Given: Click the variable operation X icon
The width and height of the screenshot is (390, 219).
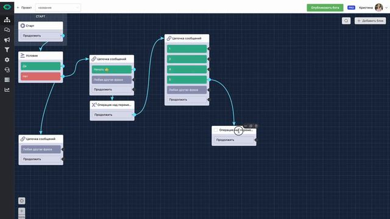Looking at the screenshot, I should click(94, 105).
